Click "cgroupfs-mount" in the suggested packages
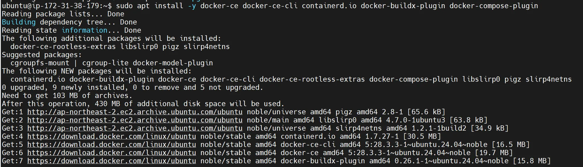This screenshot has width=583, height=167. 40,63
